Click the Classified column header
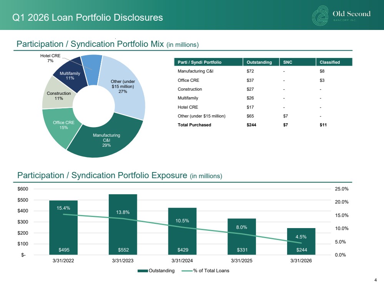 pos(334,62)
